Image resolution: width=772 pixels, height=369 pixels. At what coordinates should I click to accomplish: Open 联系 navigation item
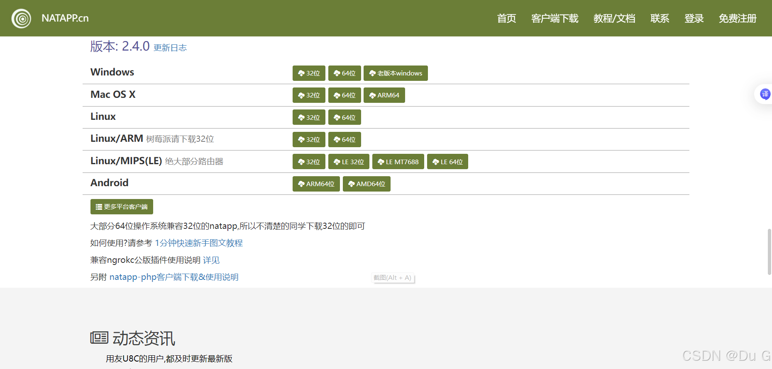pyautogui.click(x=660, y=18)
